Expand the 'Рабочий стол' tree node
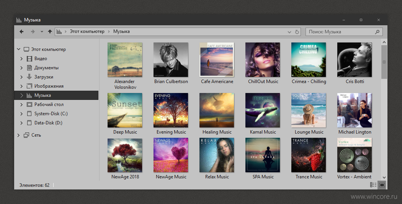The width and height of the screenshot is (402, 204). tap(21, 104)
